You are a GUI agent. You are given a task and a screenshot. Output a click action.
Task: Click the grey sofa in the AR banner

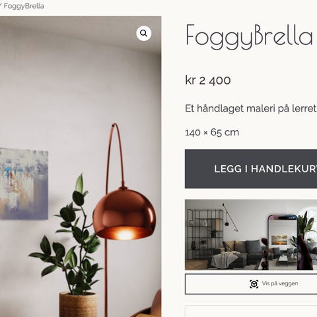(x=238, y=253)
